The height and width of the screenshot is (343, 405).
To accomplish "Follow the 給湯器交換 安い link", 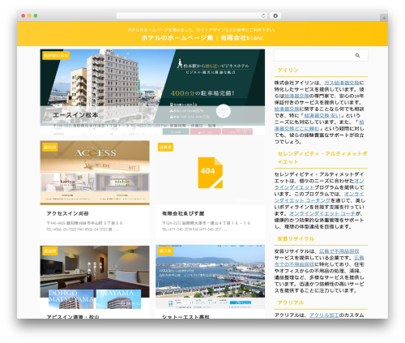I will (x=322, y=115).
